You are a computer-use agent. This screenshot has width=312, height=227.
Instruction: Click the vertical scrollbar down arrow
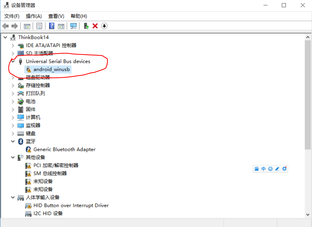tap(308, 214)
